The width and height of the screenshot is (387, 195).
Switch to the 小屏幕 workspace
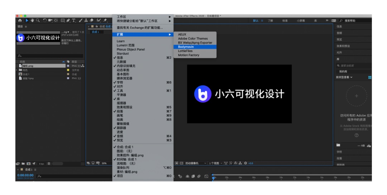pyautogui.click(x=301, y=21)
